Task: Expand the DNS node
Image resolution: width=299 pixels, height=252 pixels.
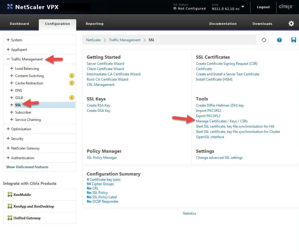Action: (12, 90)
